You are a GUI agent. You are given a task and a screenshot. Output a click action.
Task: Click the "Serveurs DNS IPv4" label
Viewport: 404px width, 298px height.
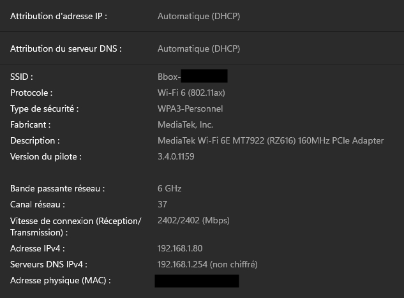49,264
